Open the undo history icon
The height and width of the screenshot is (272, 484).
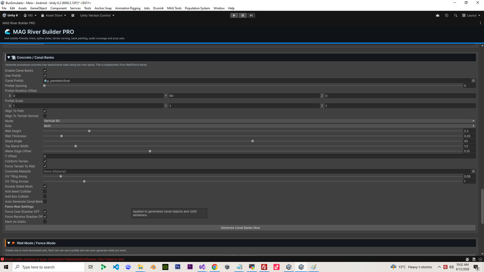pos(446,15)
